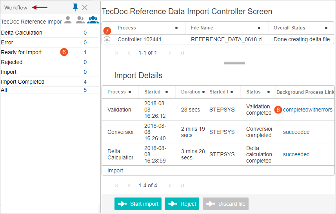
Task: Show items assigned to single user
Action: [68, 20]
